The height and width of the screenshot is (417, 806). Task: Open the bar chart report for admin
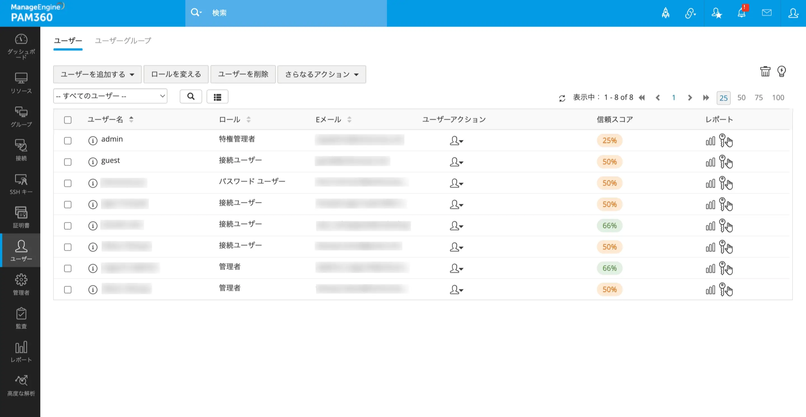710,141
